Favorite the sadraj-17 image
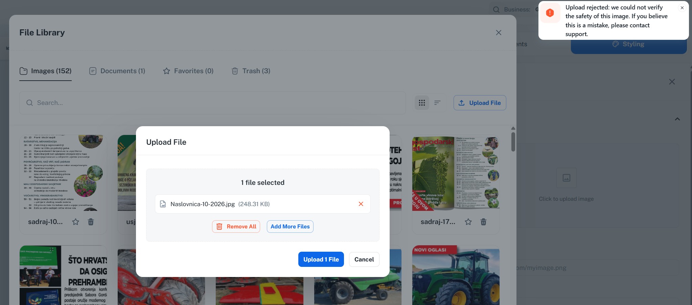This screenshot has height=305, width=692. pos(468,222)
